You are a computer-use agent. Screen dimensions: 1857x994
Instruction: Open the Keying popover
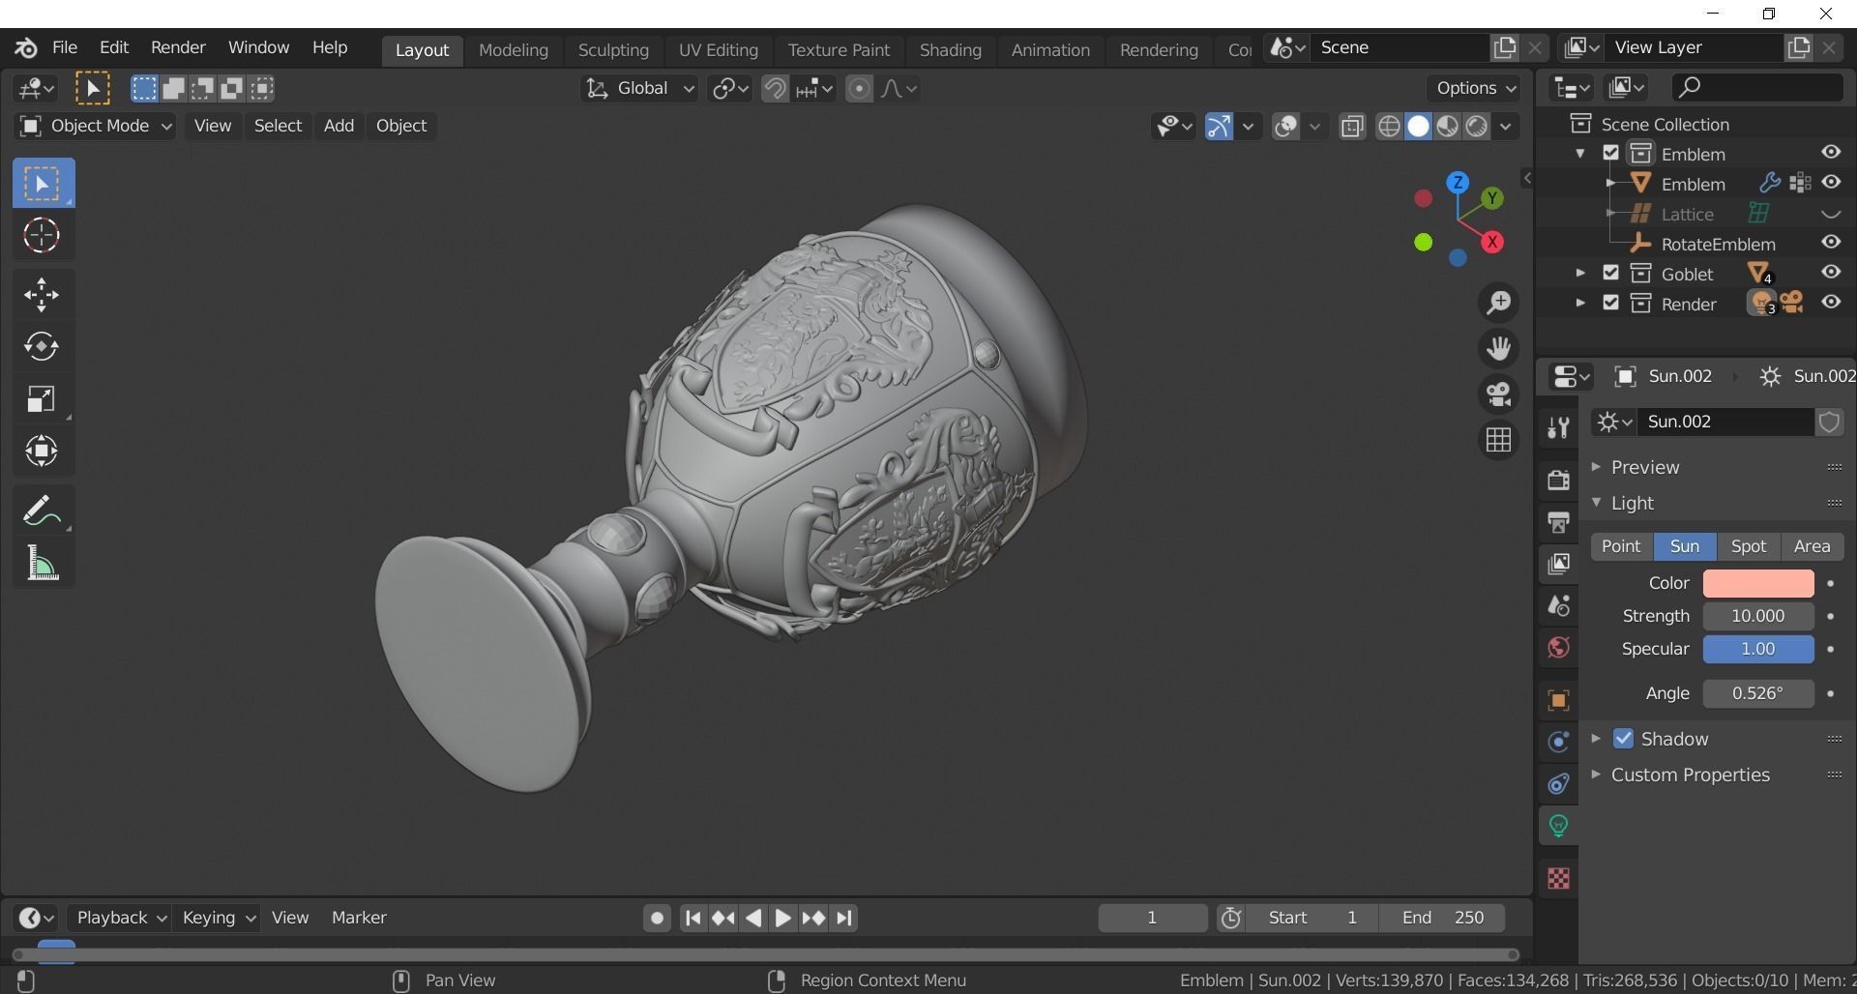click(x=219, y=918)
